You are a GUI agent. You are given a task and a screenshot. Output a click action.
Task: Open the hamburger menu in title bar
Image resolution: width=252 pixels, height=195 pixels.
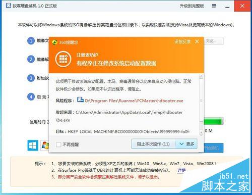pyautogui.click(x=214, y=6)
